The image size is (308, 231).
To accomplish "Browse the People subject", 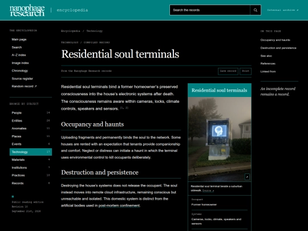I will (31, 113).
